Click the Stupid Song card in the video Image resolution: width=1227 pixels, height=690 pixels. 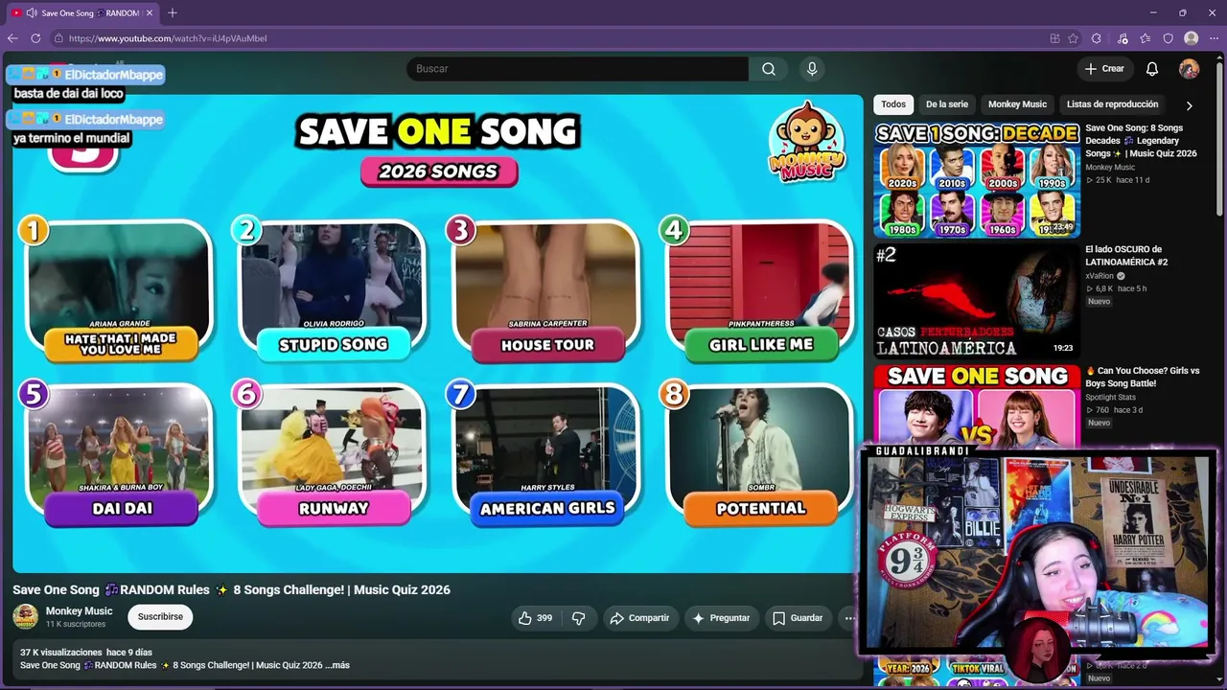[333, 290]
